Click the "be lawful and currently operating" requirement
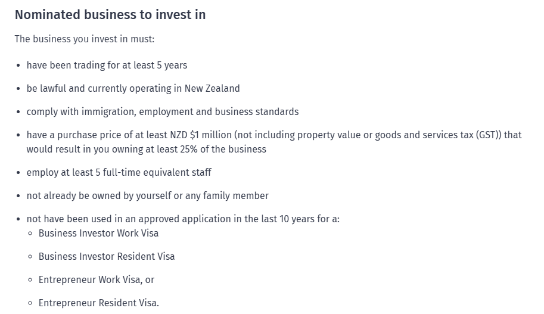Image resolution: width=544 pixels, height=314 pixels. point(104,88)
